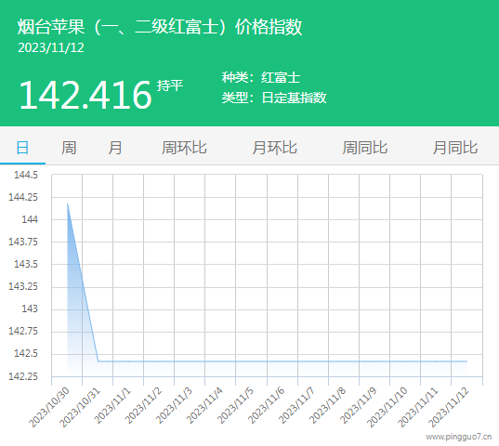Click the 类型: 日定基指数 label
Viewport: 499px width, 446px height.
[274, 98]
